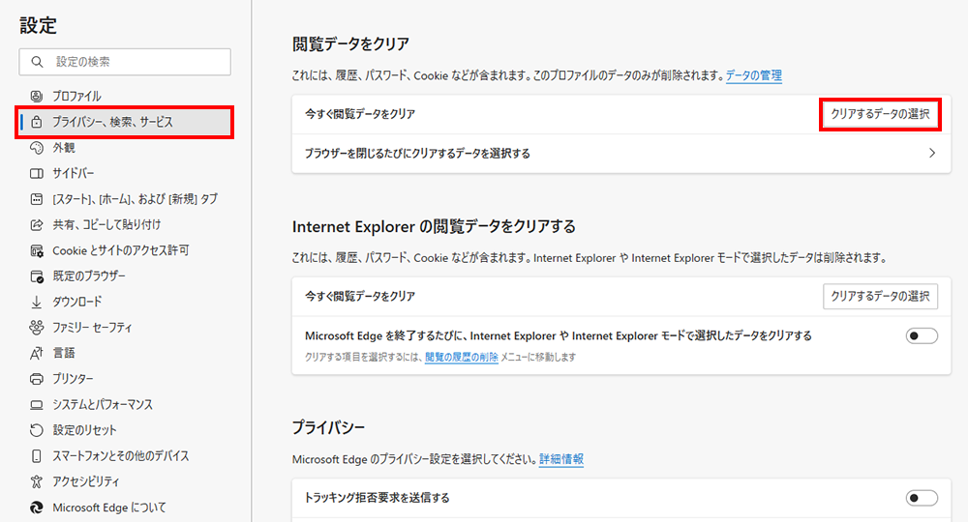Open the プロファイル icon in sidebar
Screen dimensions: 968x522
tap(37, 96)
